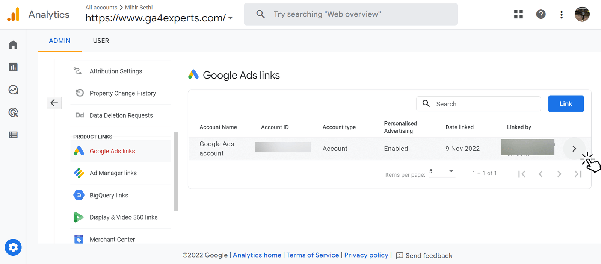601x264 pixels.
Task: Click the admin menu vertical scrollbar
Action: coord(176,171)
